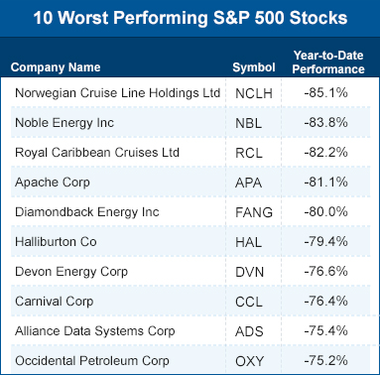
Task: Click the Company Name column header
Action: click(56, 67)
